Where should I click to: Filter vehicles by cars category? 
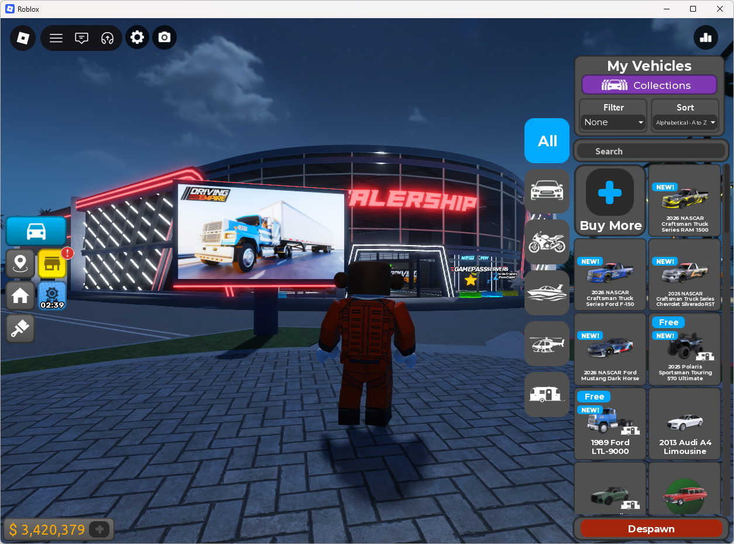pos(547,191)
